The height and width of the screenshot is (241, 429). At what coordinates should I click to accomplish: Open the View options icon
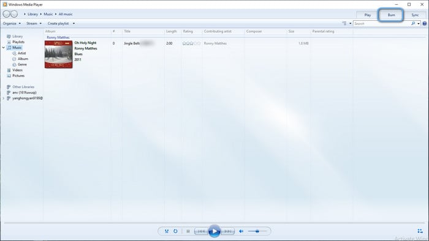point(344,23)
